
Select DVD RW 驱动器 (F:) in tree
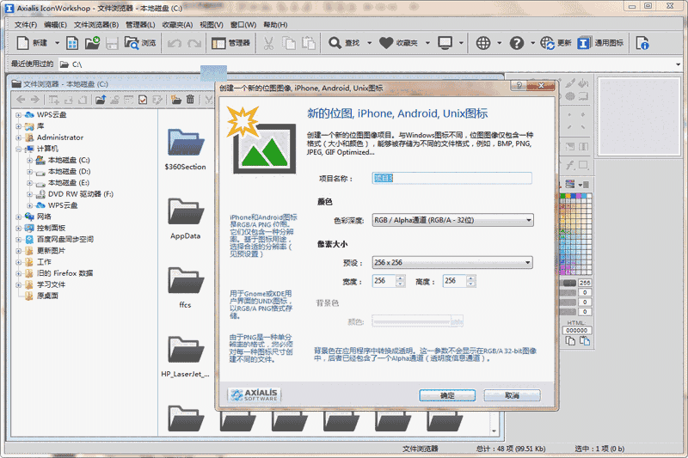coord(80,193)
